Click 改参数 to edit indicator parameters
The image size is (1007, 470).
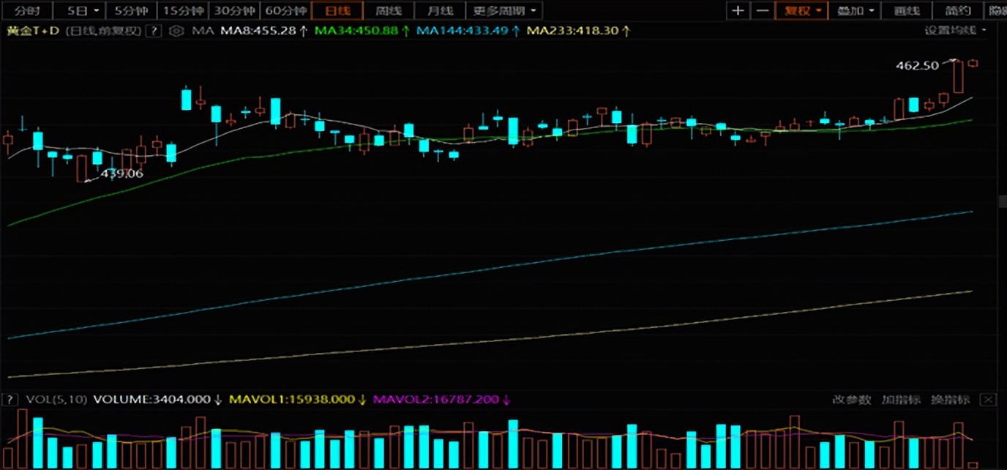(852, 400)
